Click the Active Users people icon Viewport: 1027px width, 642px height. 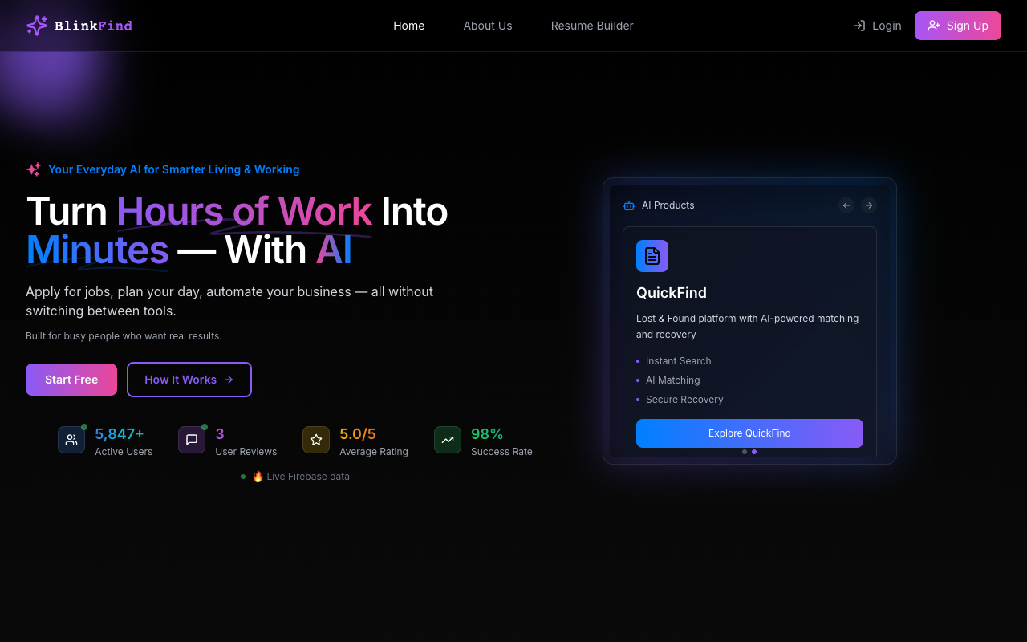pyautogui.click(x=71, y=440)
